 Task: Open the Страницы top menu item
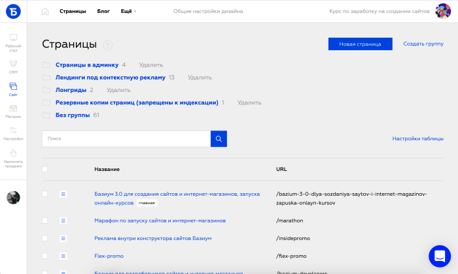[x=73, y=11]
